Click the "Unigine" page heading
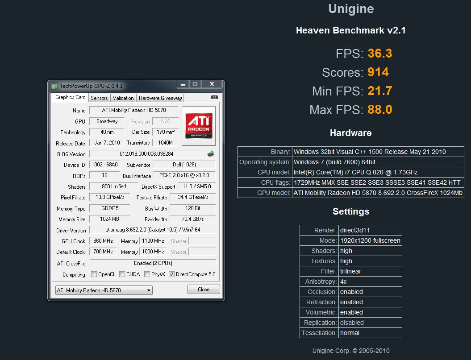Screen dimensions: 471x360 click(351, 9)
